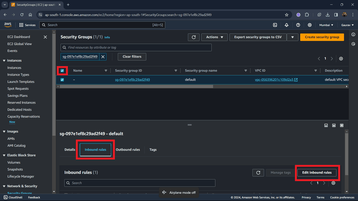Open AWS console settings gear in top bar

pyautogui.click(x=310, y=25)
